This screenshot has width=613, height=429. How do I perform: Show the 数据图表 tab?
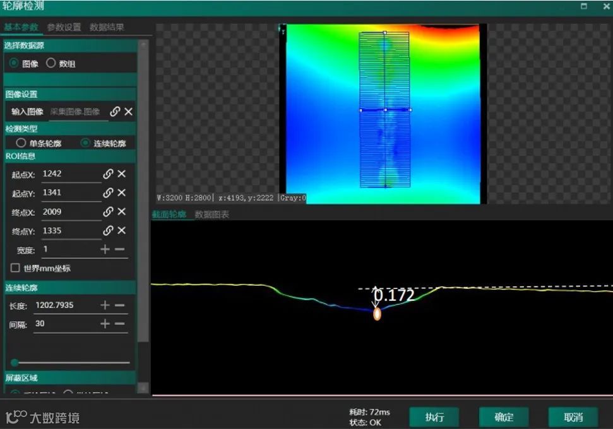pos(212,214)
